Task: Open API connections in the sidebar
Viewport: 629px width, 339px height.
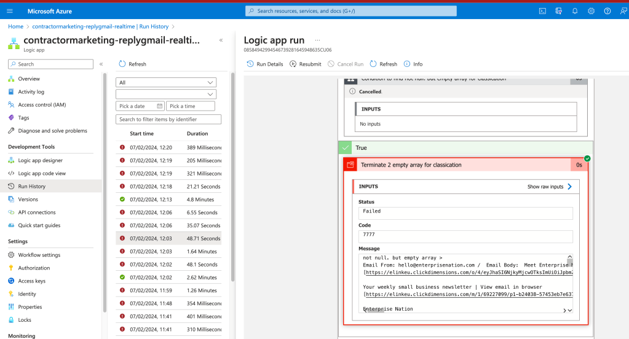Action: click(x=36, y=212)
